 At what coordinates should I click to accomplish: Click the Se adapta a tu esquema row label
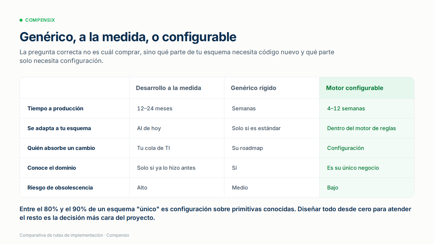pyautogui.click(x=59, y=128)
